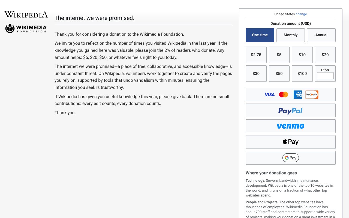Switch to Monthly donation frequency

click(290, 35)
